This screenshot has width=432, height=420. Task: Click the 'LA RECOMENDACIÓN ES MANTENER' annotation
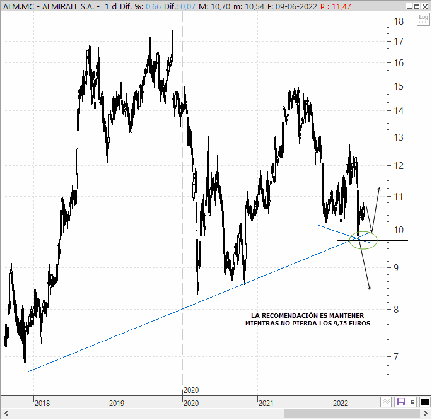(x=308, y=315)
